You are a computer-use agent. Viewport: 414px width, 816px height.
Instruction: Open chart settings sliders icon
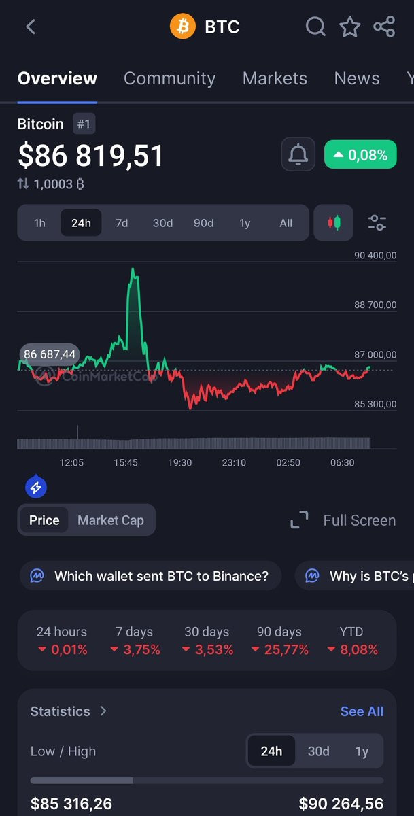[x=377, y=222]
